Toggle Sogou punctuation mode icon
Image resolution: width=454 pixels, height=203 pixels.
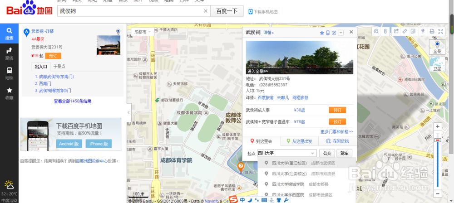[x=256, y=200]
